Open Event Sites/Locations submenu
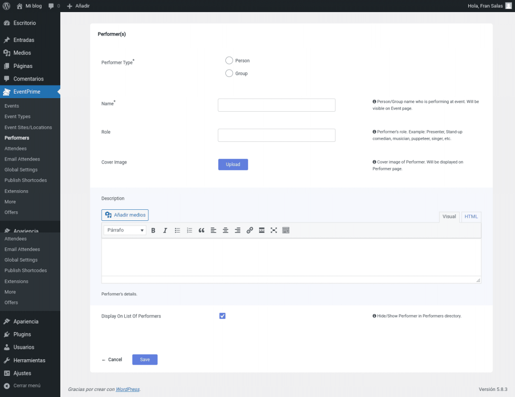 click(x=28, y=127)
